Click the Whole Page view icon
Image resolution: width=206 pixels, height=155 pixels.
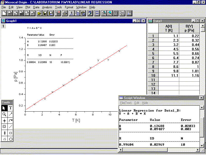[115, 13]
